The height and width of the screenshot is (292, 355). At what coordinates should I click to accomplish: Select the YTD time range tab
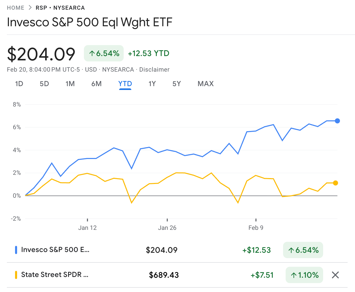[x=125, y=84]
